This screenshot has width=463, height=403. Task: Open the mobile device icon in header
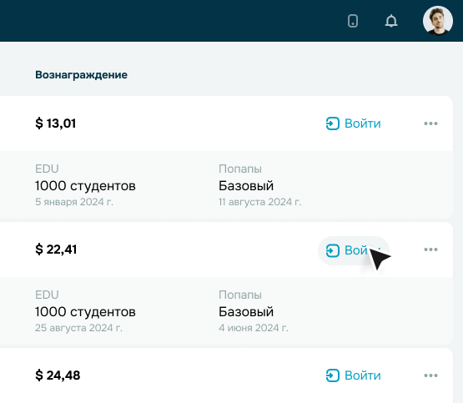[x=353, y=21]
